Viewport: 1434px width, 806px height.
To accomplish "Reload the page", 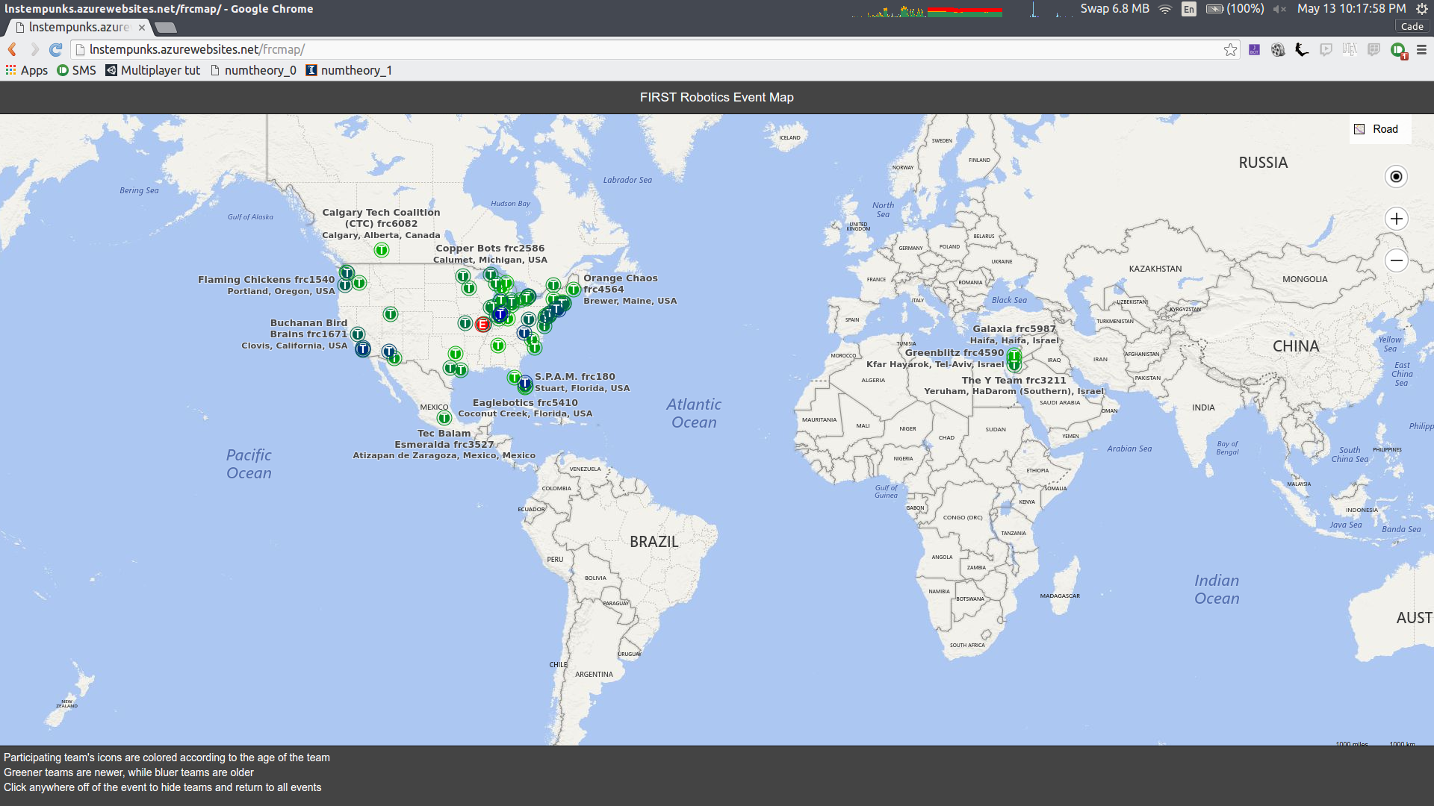I will coord(55,49).
